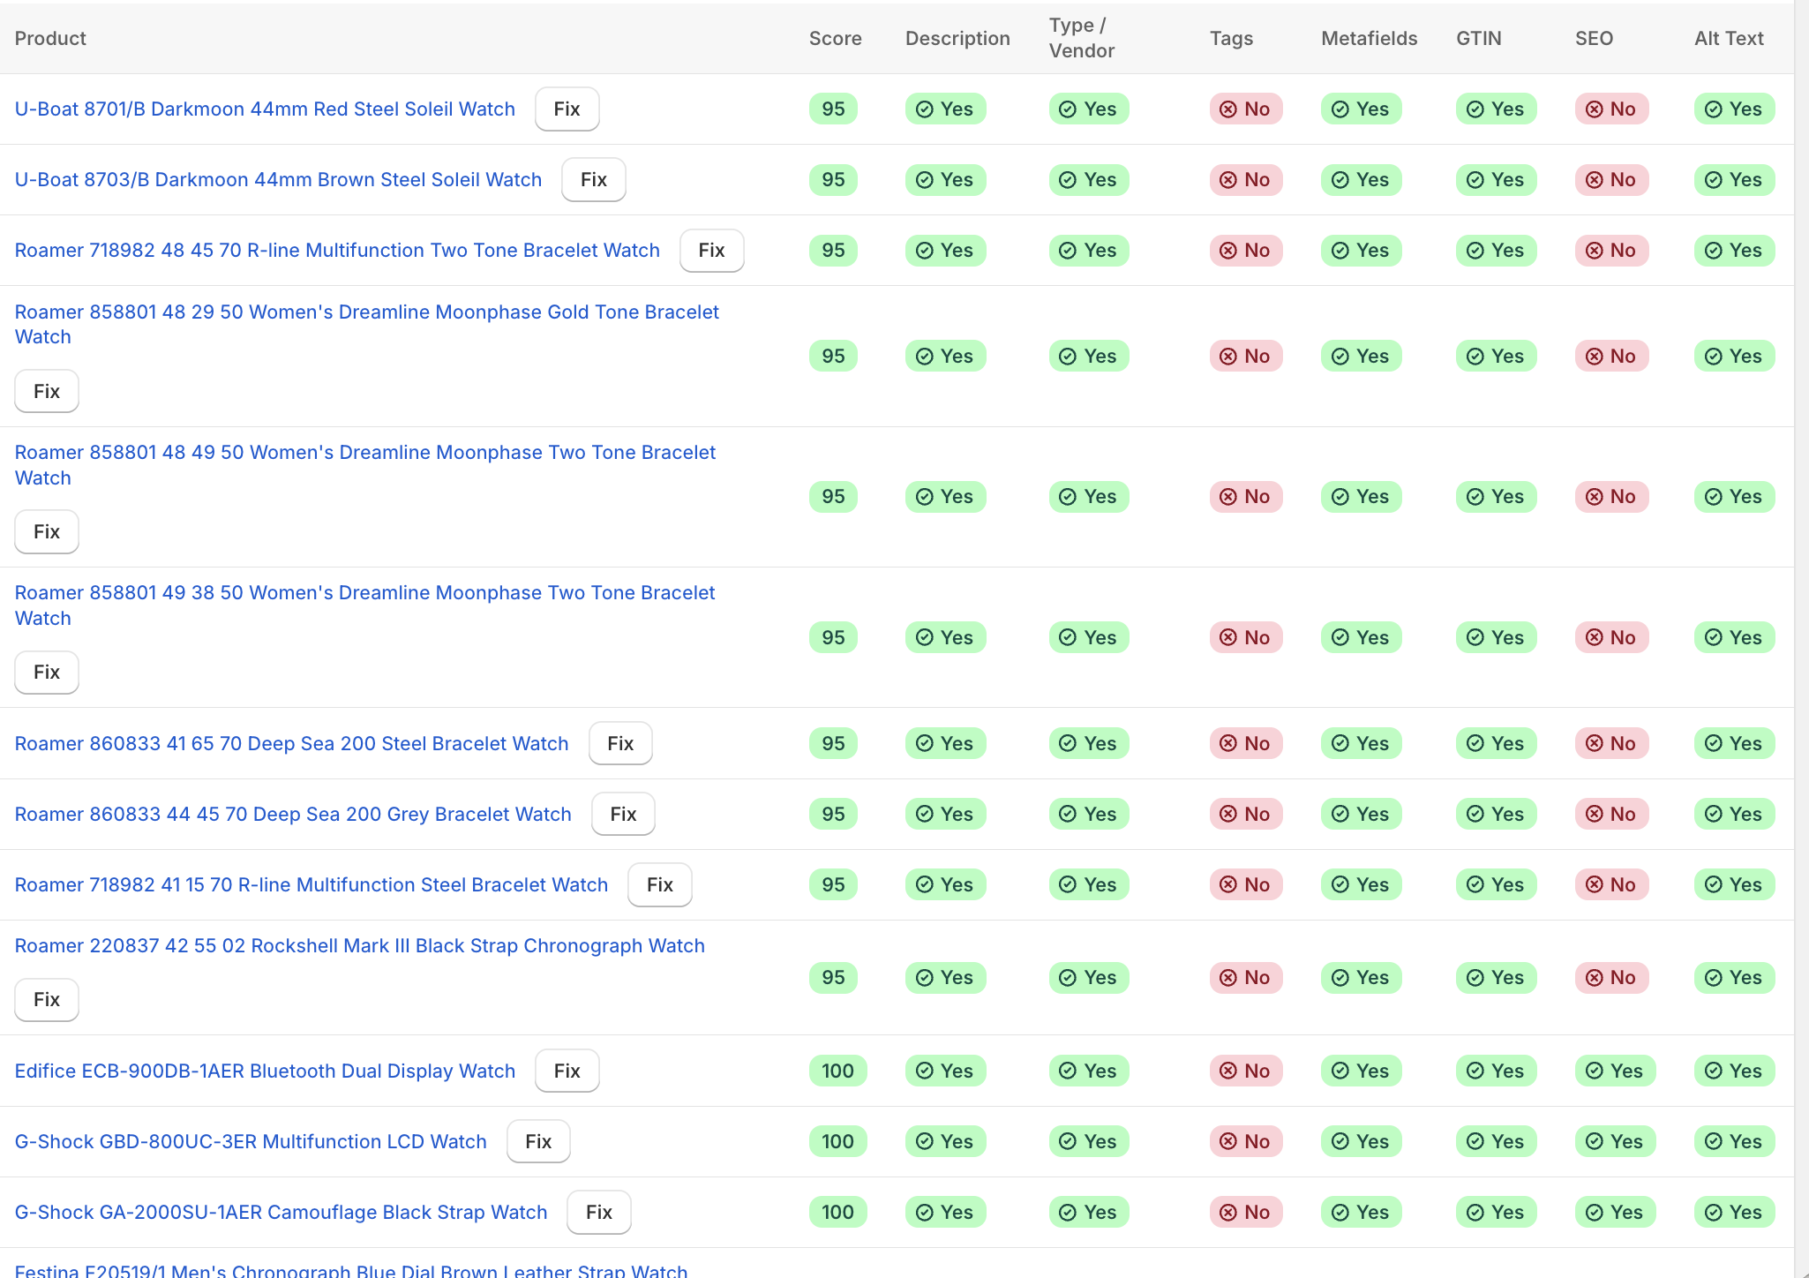Open U-Boat 8701/B Darkmoon Red Steel Soleil Watch link

(265, 109)
